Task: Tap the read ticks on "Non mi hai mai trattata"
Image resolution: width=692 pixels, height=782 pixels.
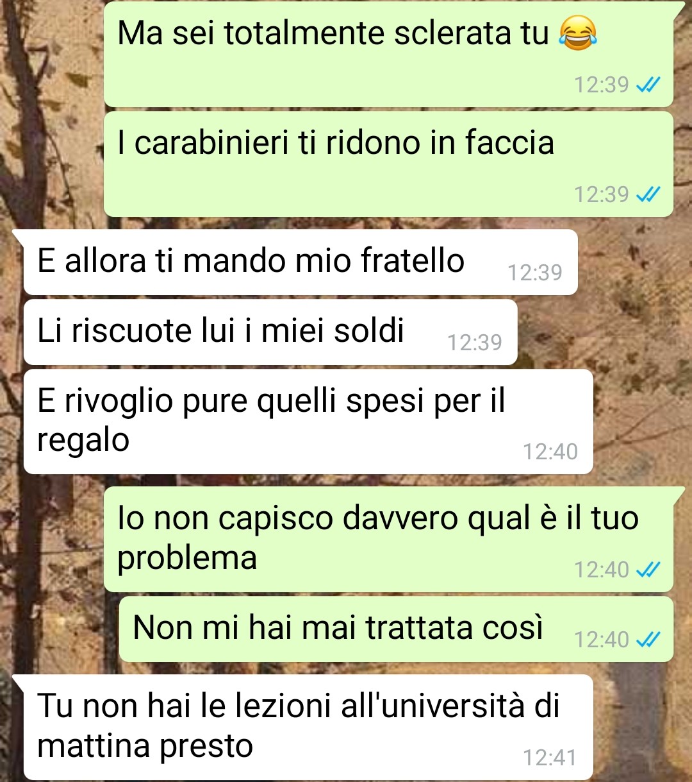Action: pyautogui.click(x=648, y=639)
